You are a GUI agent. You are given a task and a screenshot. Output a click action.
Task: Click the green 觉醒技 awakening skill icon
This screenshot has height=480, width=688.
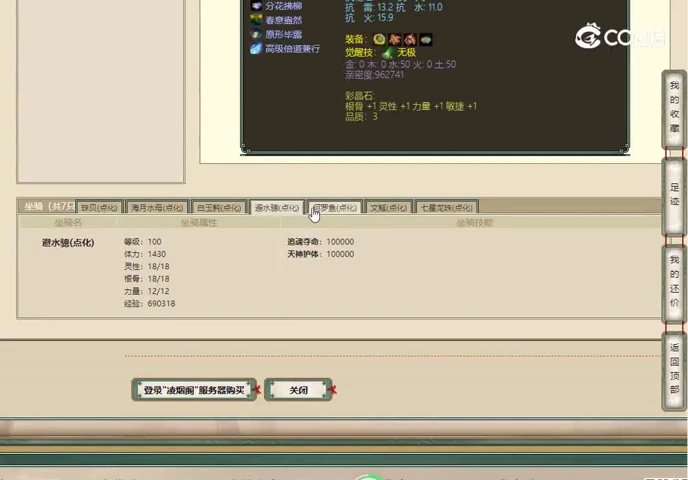pyautogui.click(x=388, y=53)
